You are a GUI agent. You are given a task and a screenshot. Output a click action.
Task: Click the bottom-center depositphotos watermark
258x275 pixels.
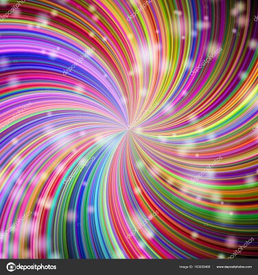click(143, 225)
